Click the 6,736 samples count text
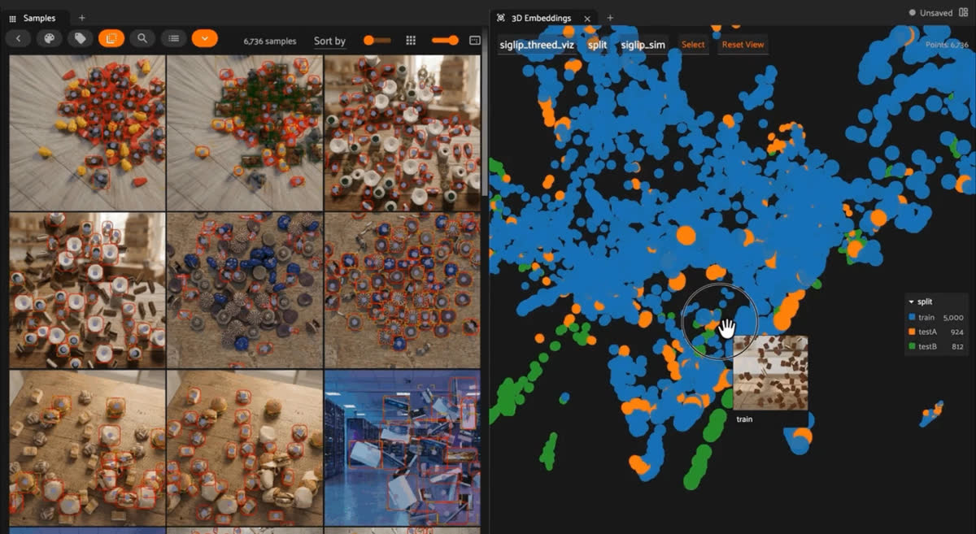976x534 pixels. [270, 41]
